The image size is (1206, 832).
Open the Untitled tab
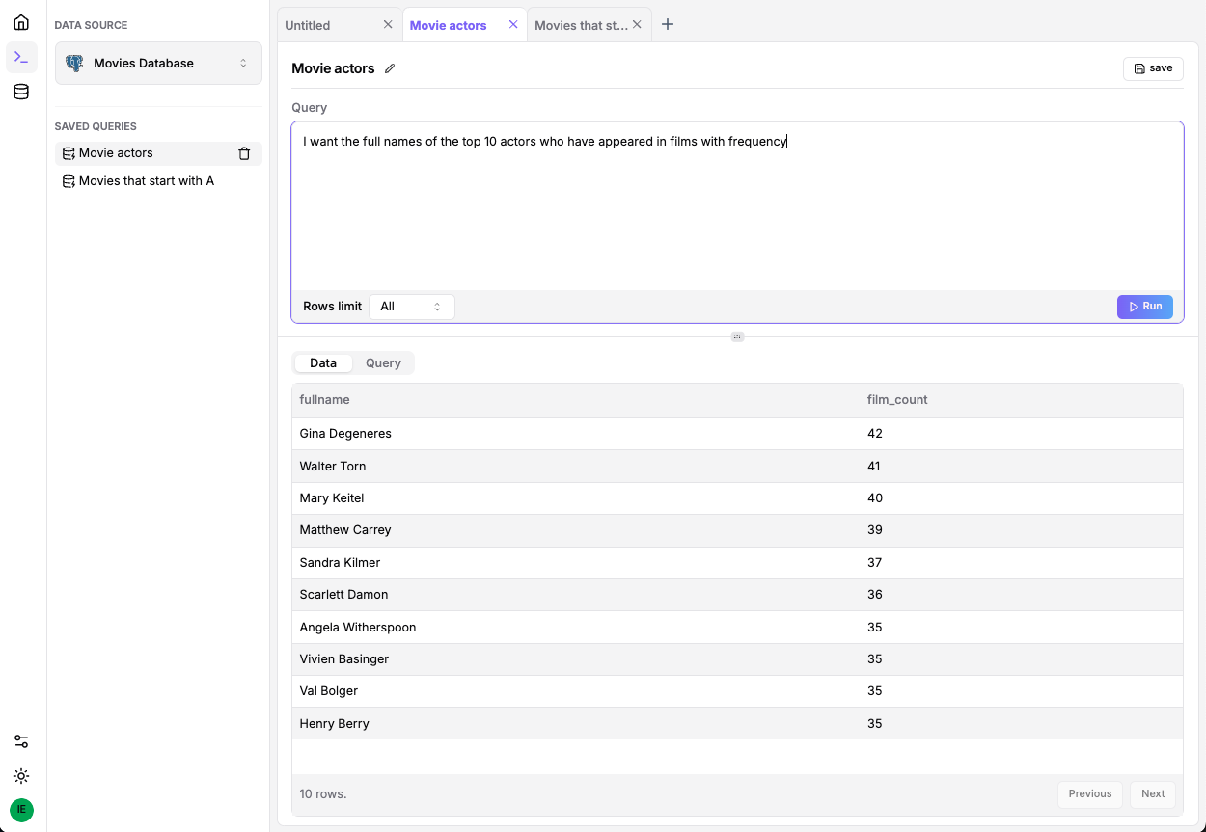pos(328,26)
